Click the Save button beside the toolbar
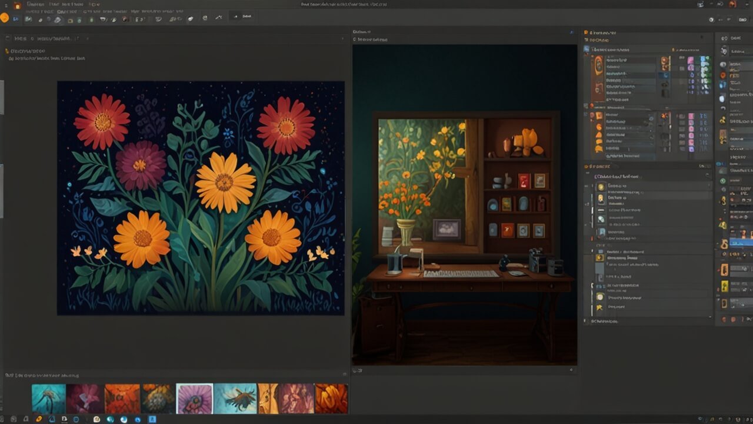This screenshot has width=753, height=424. pyautogui.click(x=241, y=16)
